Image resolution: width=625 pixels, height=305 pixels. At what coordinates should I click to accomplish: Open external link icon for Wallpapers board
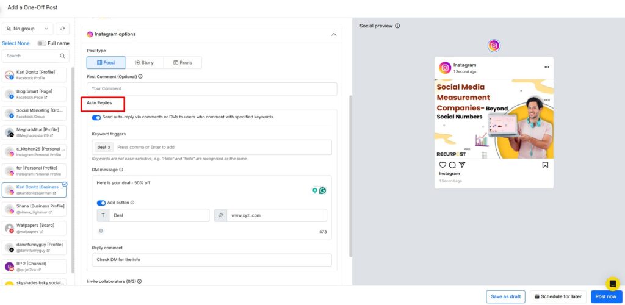tap(41, 232)
